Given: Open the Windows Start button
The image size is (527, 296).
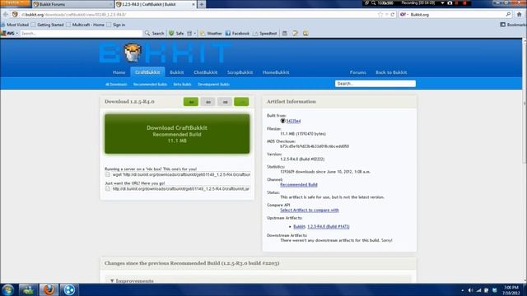Looking at the screenshot, I should (7, 289).
